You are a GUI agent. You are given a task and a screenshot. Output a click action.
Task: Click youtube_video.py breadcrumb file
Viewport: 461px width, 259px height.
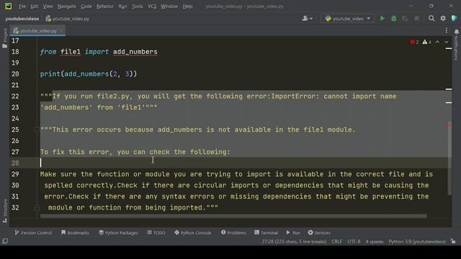tap(68, 19)
